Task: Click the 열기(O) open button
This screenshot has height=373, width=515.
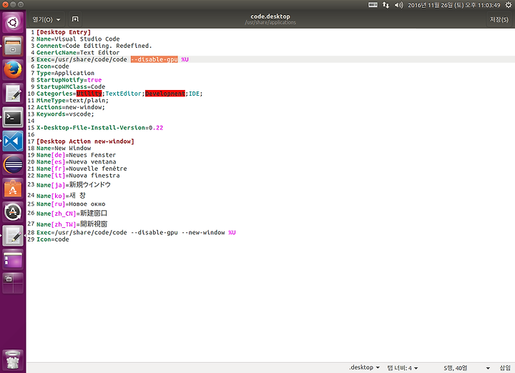Action: [42, 19]
